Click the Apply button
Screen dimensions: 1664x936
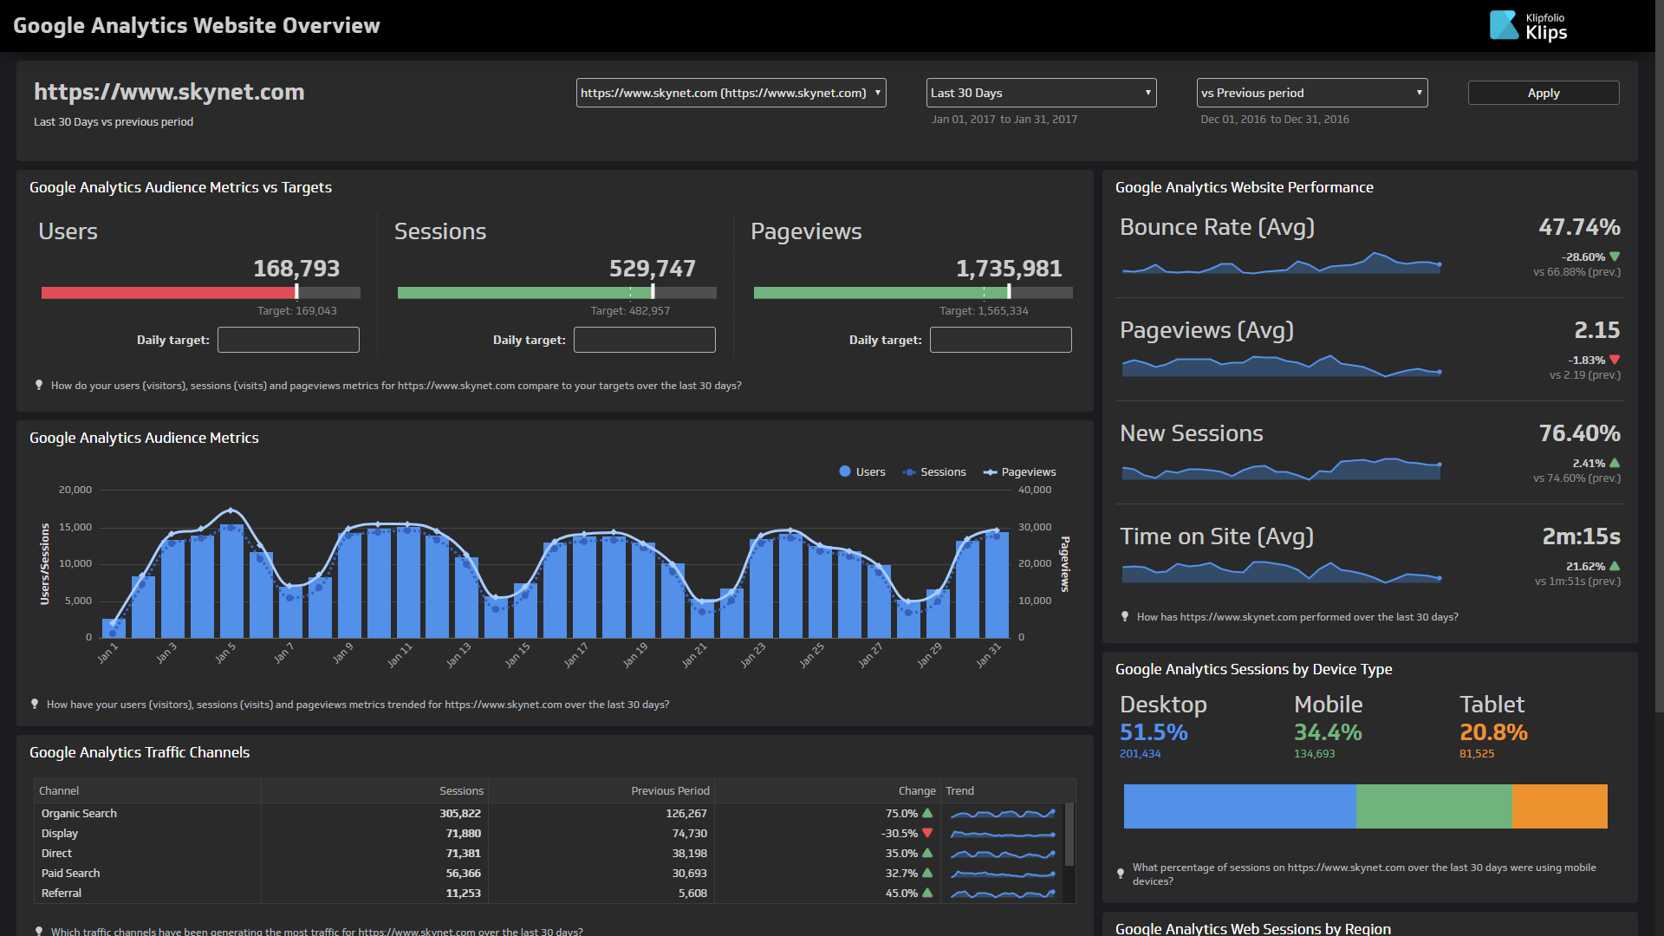pos(1544,93)
